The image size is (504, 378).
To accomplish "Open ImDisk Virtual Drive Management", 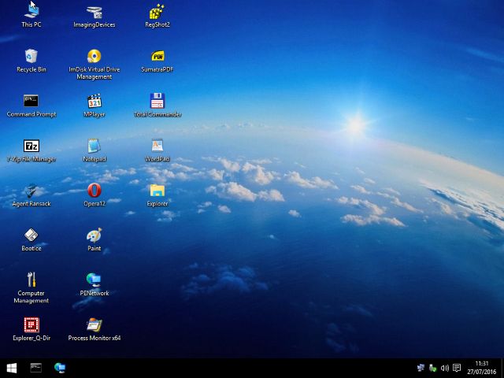I will tap(94, 57).
